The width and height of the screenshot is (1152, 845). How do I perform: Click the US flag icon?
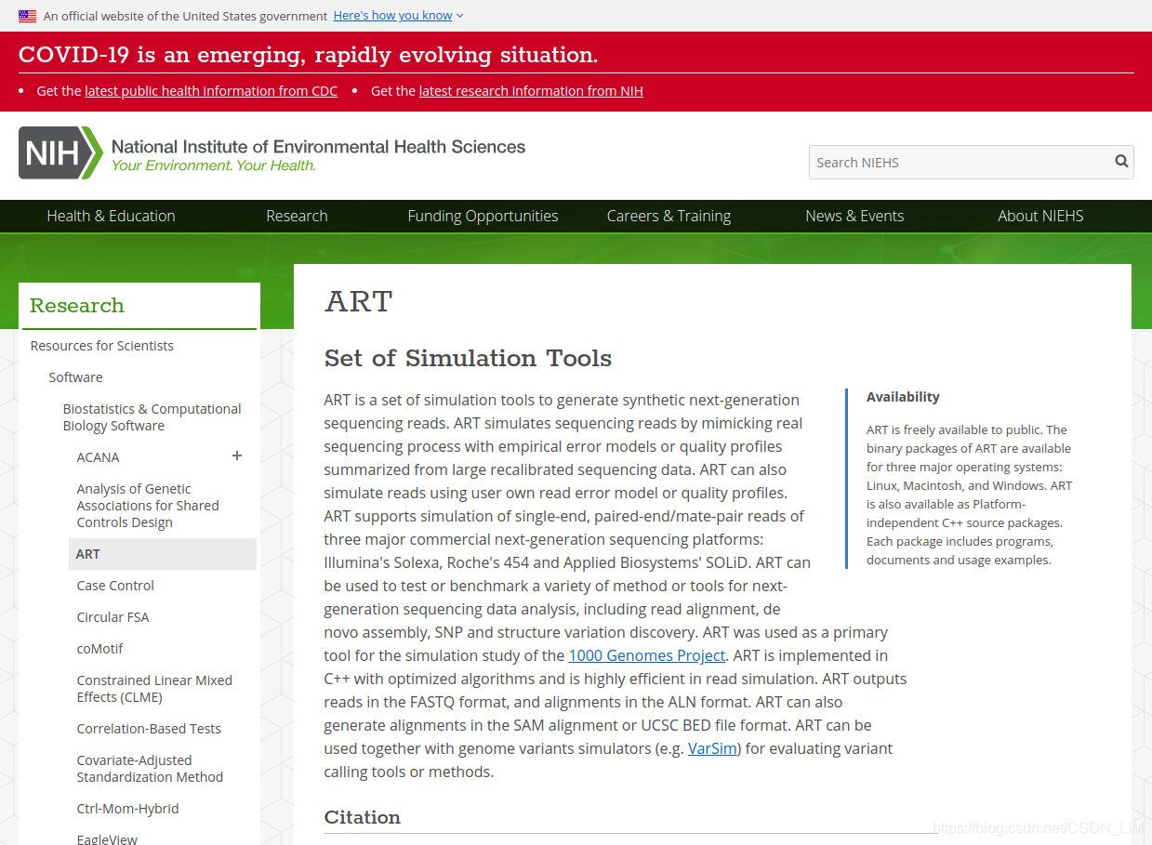point(27,16)
